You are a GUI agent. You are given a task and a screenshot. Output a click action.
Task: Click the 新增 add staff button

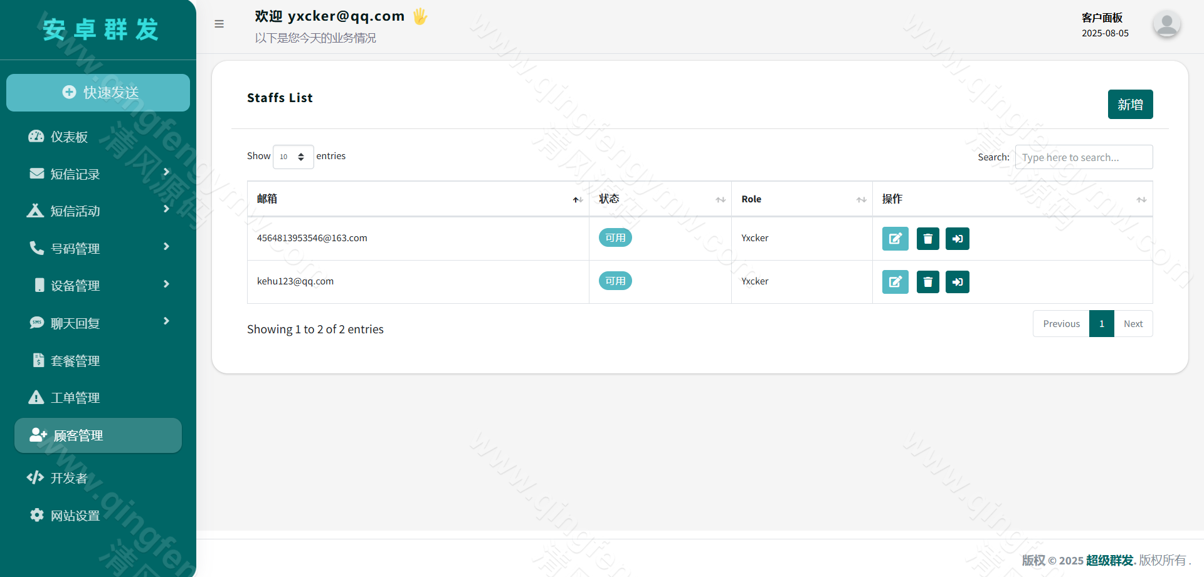click(x=1130, y=104)
